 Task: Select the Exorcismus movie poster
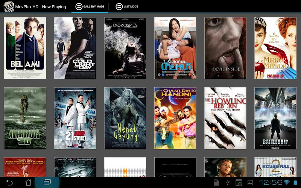coord(125,48)
